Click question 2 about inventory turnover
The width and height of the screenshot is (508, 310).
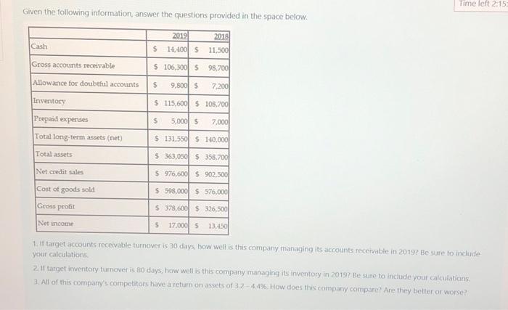click(x=251, y=273)
